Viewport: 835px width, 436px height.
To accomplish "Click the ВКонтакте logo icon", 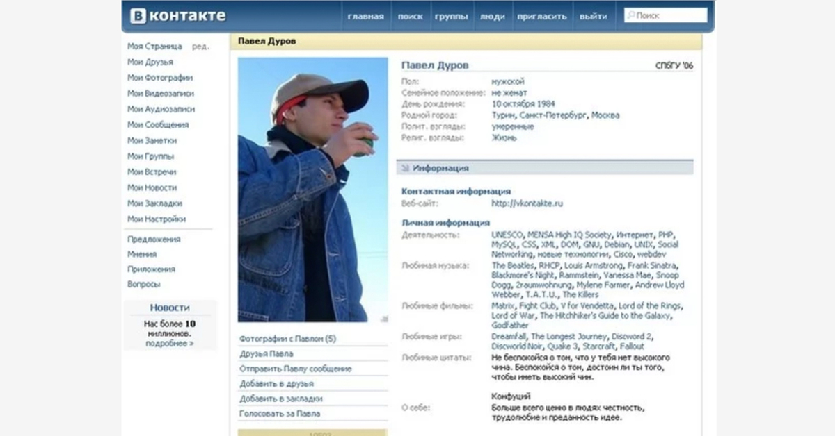I will 138,16.
